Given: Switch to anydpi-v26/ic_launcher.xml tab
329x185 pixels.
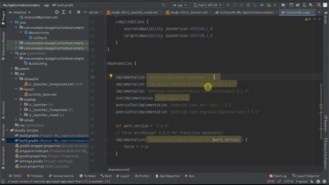Looking at the screenshot, I should [187, 12].
